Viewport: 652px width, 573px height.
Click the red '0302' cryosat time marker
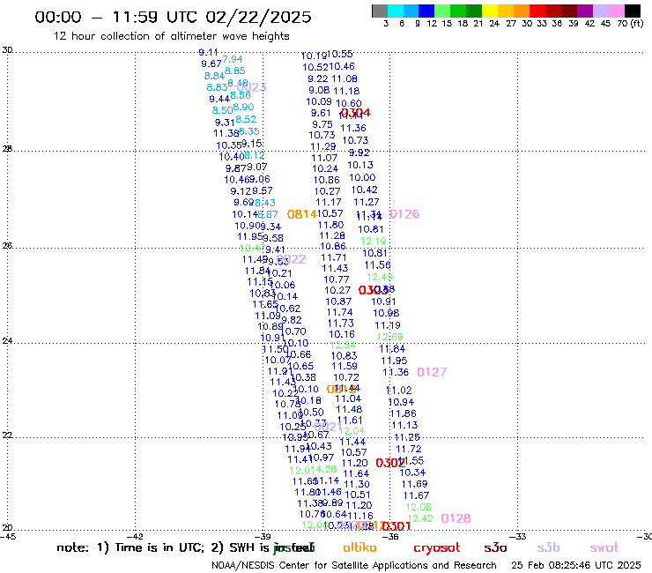390,463
